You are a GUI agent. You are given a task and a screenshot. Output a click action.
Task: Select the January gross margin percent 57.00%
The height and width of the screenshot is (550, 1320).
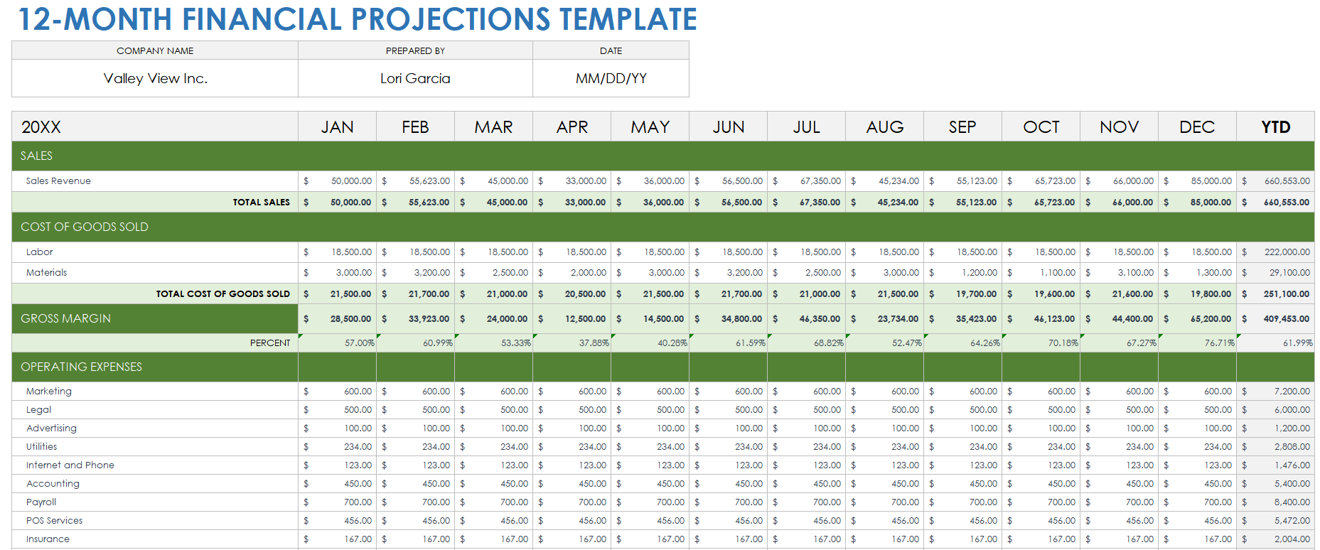[x=359, y=343]
